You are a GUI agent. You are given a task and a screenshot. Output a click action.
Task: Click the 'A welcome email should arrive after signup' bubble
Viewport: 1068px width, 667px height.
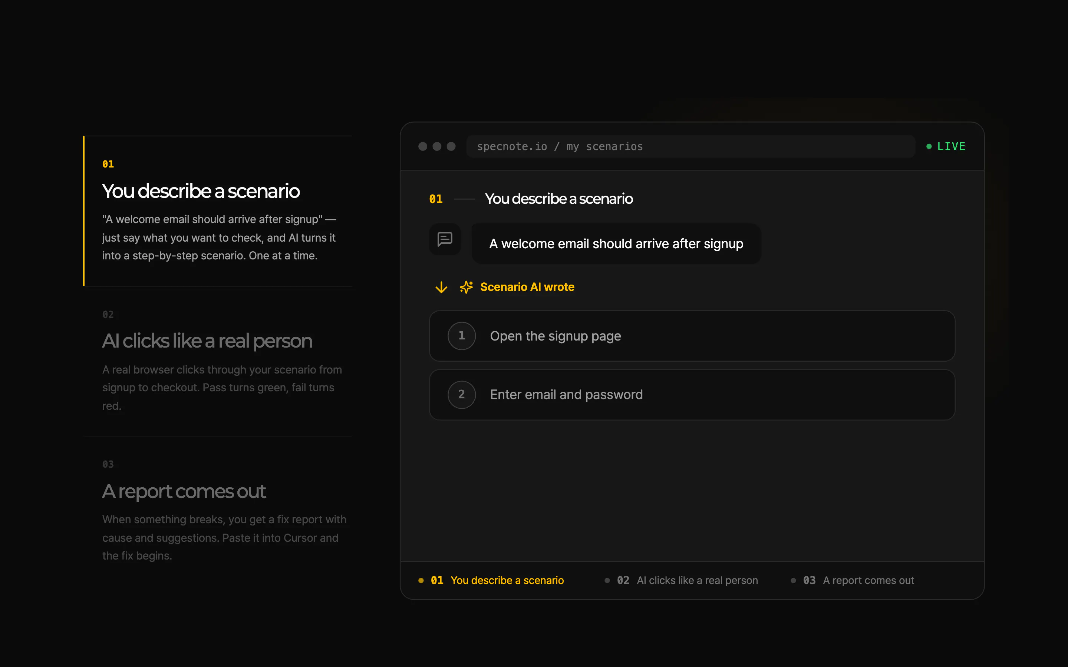point(616,244)
